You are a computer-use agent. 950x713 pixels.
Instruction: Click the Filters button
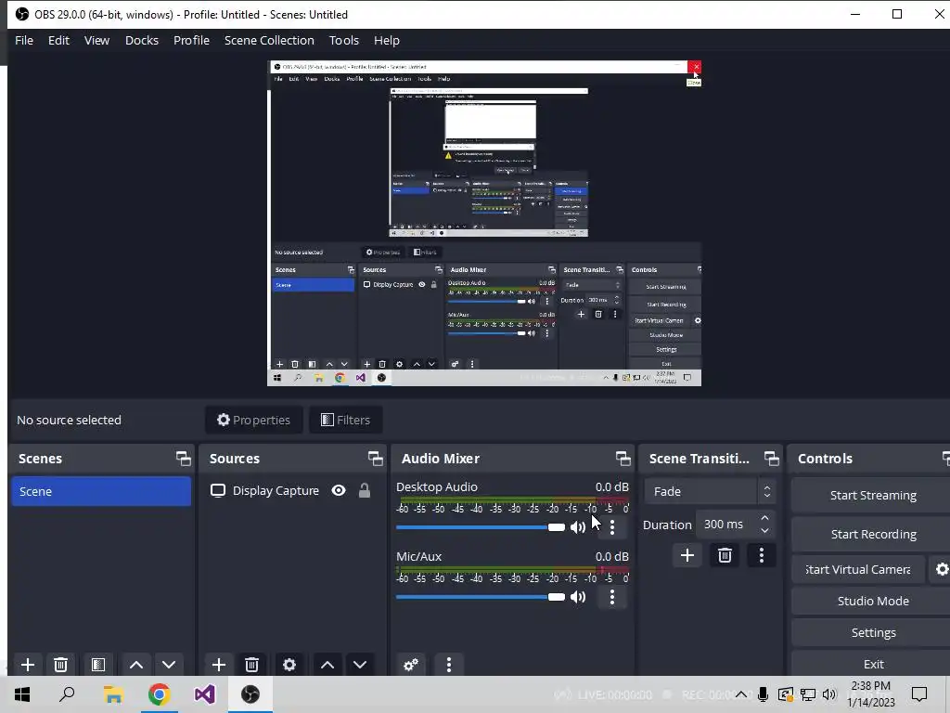click(x=345, y=420)
